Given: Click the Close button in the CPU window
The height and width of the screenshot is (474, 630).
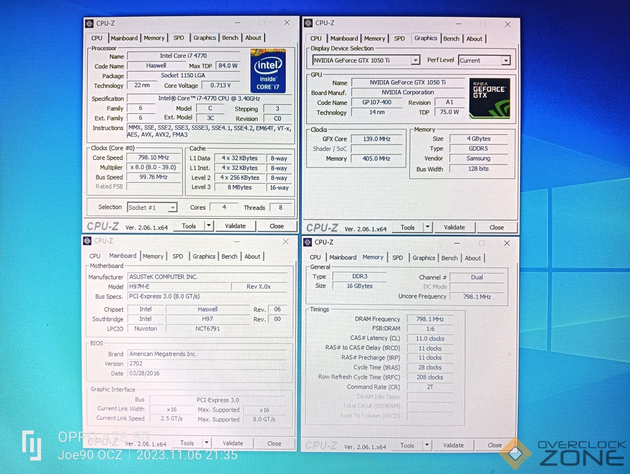Looking at the screenshot, I should (277, 226).
